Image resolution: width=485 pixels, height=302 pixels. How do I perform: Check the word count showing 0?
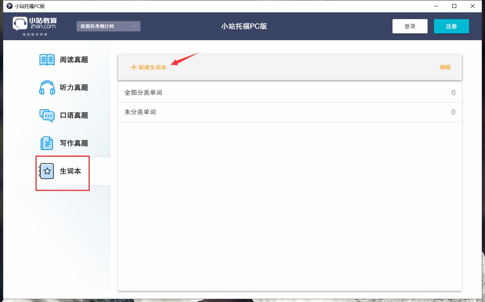pyautogui.click(x=453, y=92)
